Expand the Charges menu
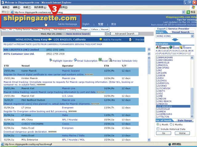The width and height of the screenshot is (197, 147). (x=85, y=29)
